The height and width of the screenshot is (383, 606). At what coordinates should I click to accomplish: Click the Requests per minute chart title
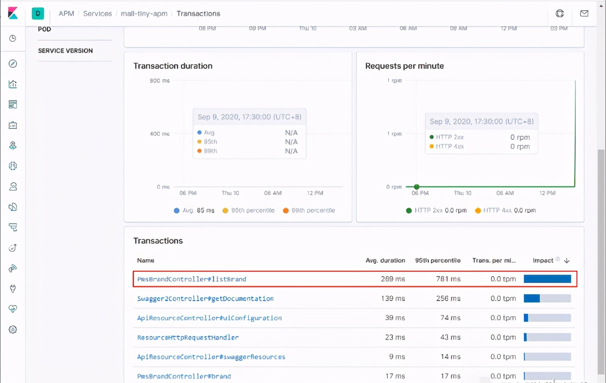(404, 66)
